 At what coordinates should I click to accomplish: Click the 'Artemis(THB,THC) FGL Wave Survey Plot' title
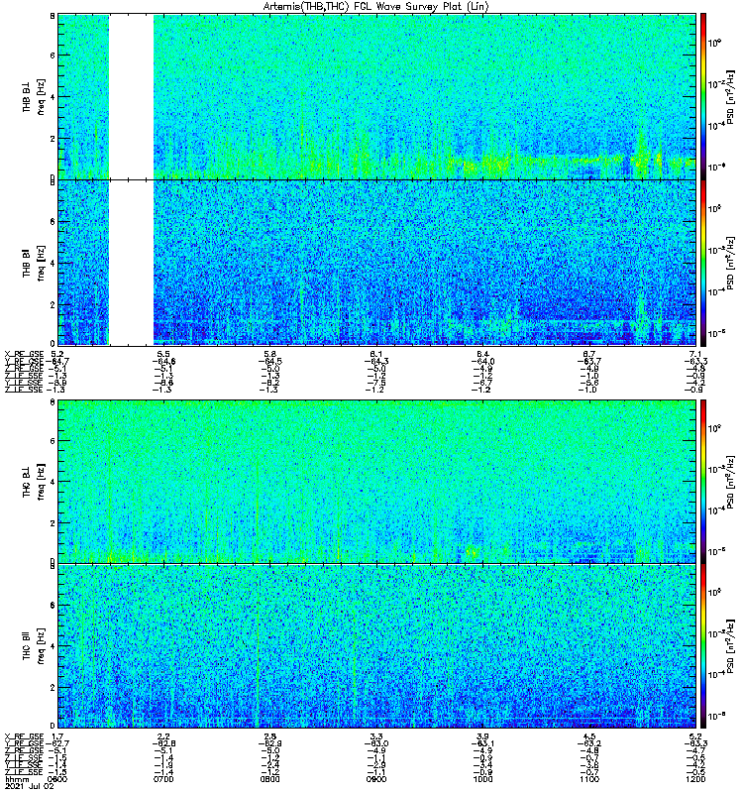coord(376,7)
